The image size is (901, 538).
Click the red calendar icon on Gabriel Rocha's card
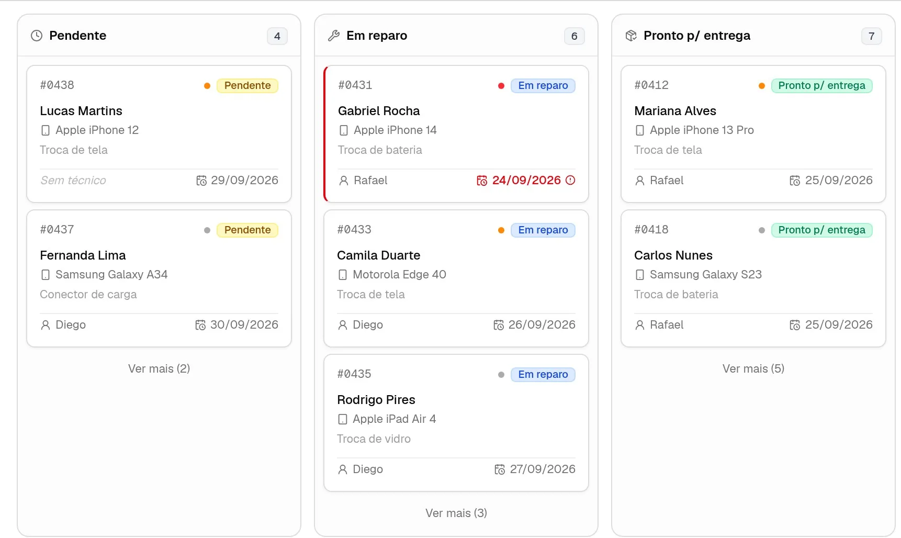(482, 181)
